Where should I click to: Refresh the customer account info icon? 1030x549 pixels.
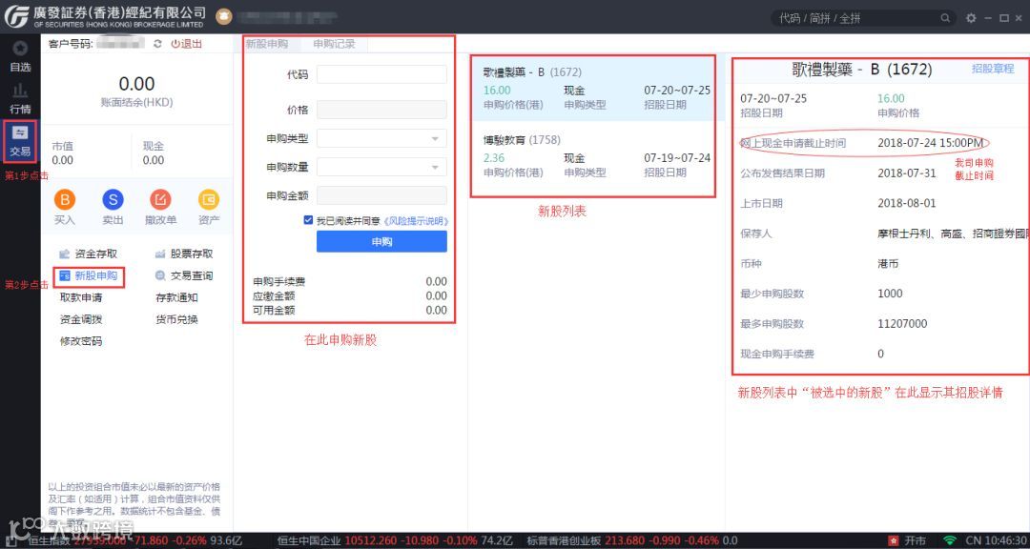point(157,44)
